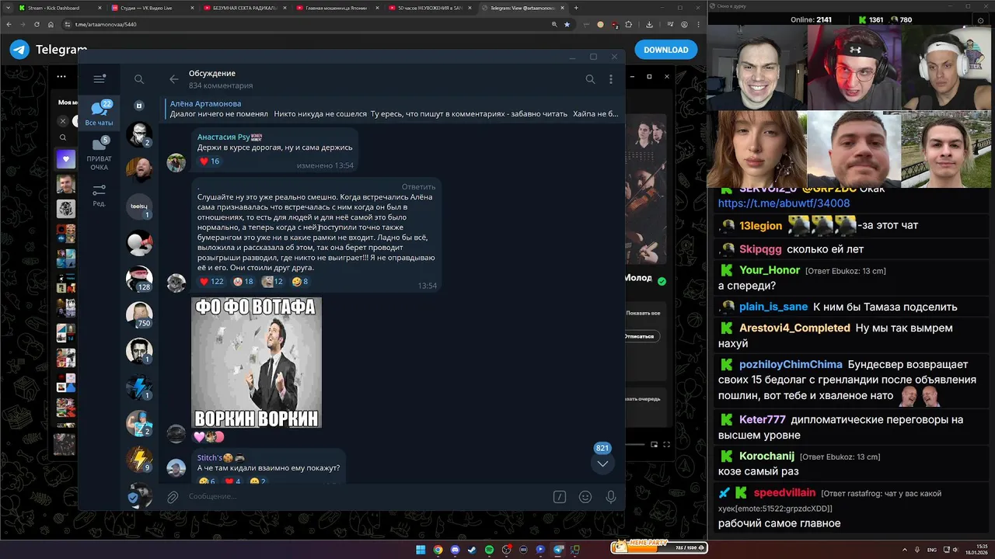Open Telegram hamburger menu
Image resolution: width=995 pixels, height=559 pixels.
pyautogui.click(x=99, y=79)
